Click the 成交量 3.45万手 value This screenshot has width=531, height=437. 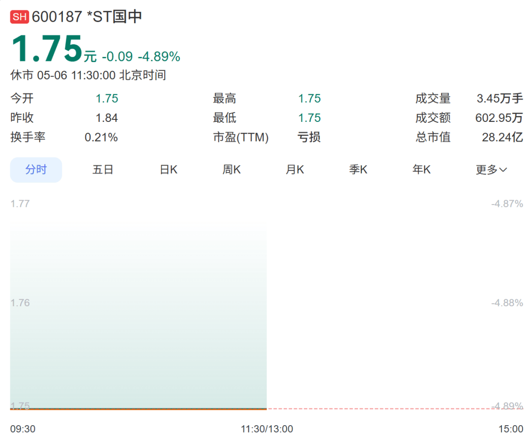pos(500,98)
